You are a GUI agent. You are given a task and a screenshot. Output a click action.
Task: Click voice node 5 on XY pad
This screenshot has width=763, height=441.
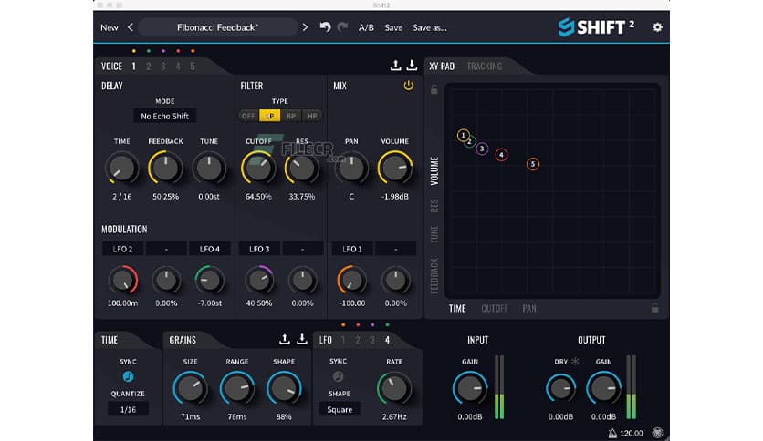point(533,164)
